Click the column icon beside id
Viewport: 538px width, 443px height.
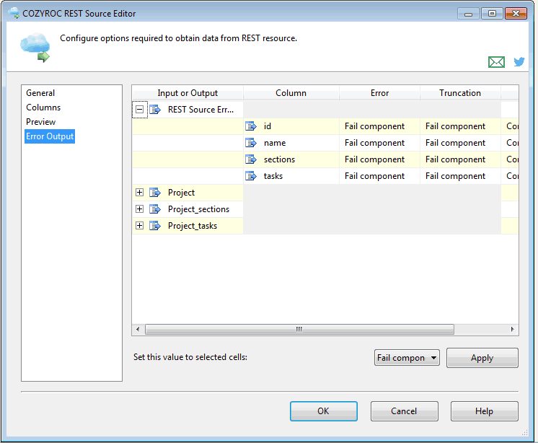[251, 126]
